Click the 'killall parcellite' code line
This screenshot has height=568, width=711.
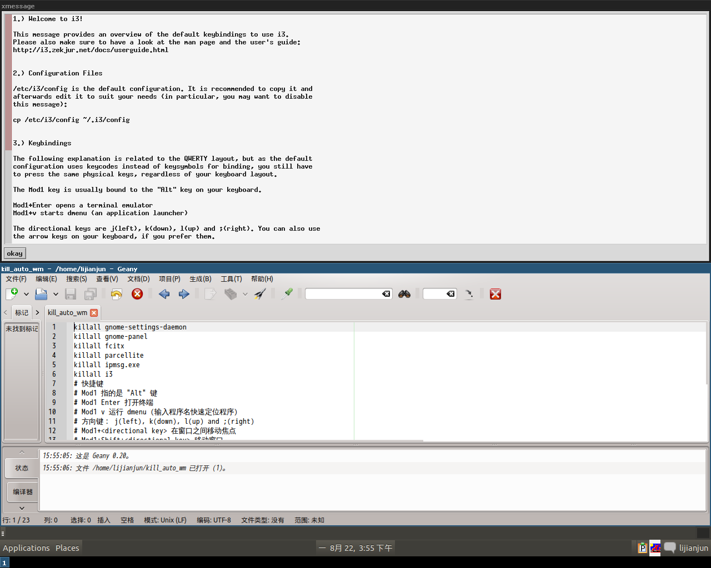[x=109, y=356]
